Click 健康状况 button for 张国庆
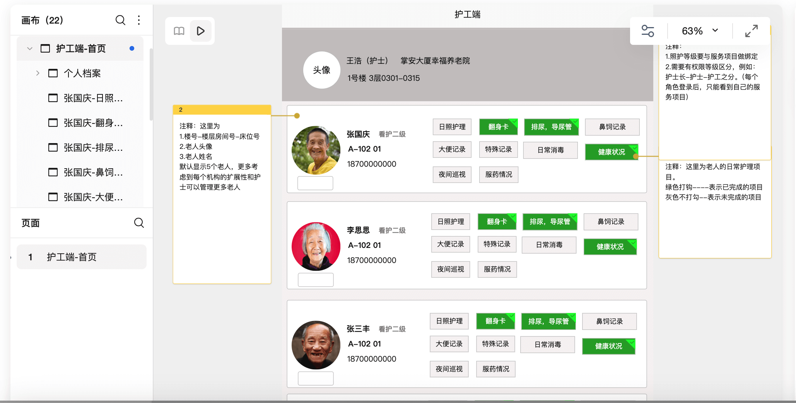The height and width of the screenshot is (403, 796). 612,152
